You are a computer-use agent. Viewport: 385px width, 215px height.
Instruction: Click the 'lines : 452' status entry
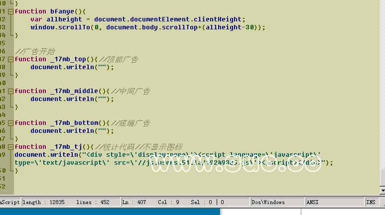(x=93, y=202)
